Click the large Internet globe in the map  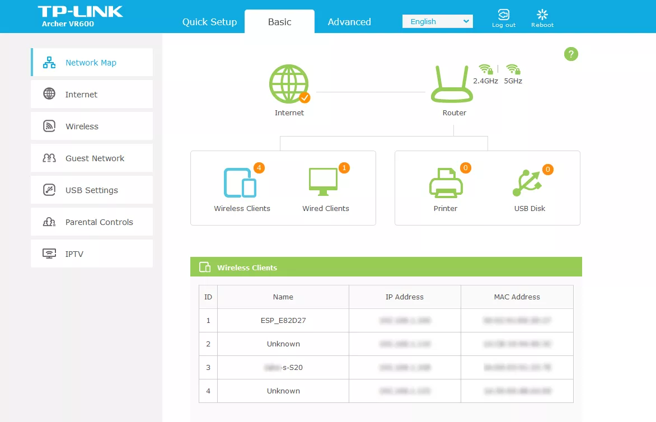click(x=289, y=84)
